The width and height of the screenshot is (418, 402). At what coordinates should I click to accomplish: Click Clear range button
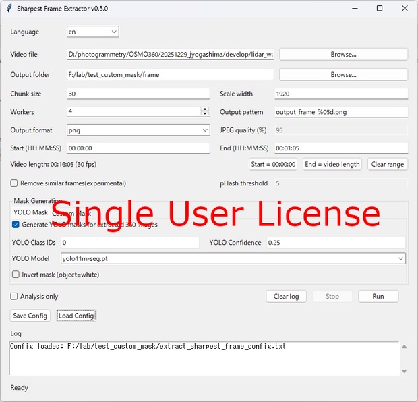point(388,164)
